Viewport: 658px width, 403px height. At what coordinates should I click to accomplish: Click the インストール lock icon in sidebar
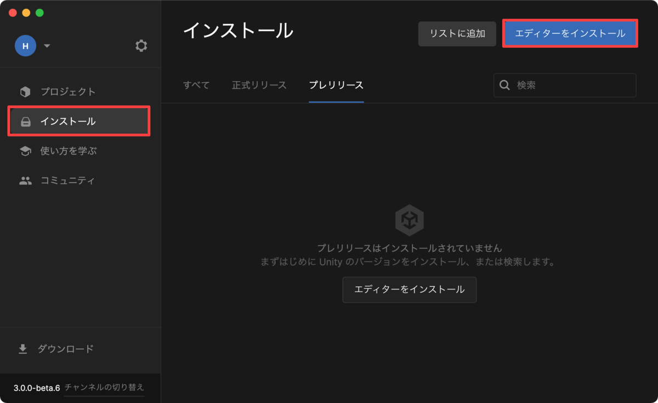click(25, 121)
